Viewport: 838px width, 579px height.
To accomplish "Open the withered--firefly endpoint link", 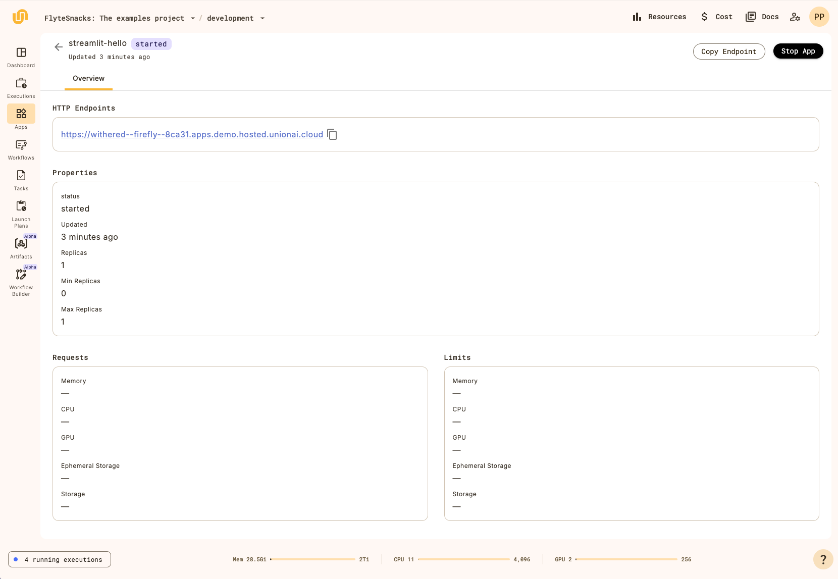I will pyautogui.click(x=192, y=134).
